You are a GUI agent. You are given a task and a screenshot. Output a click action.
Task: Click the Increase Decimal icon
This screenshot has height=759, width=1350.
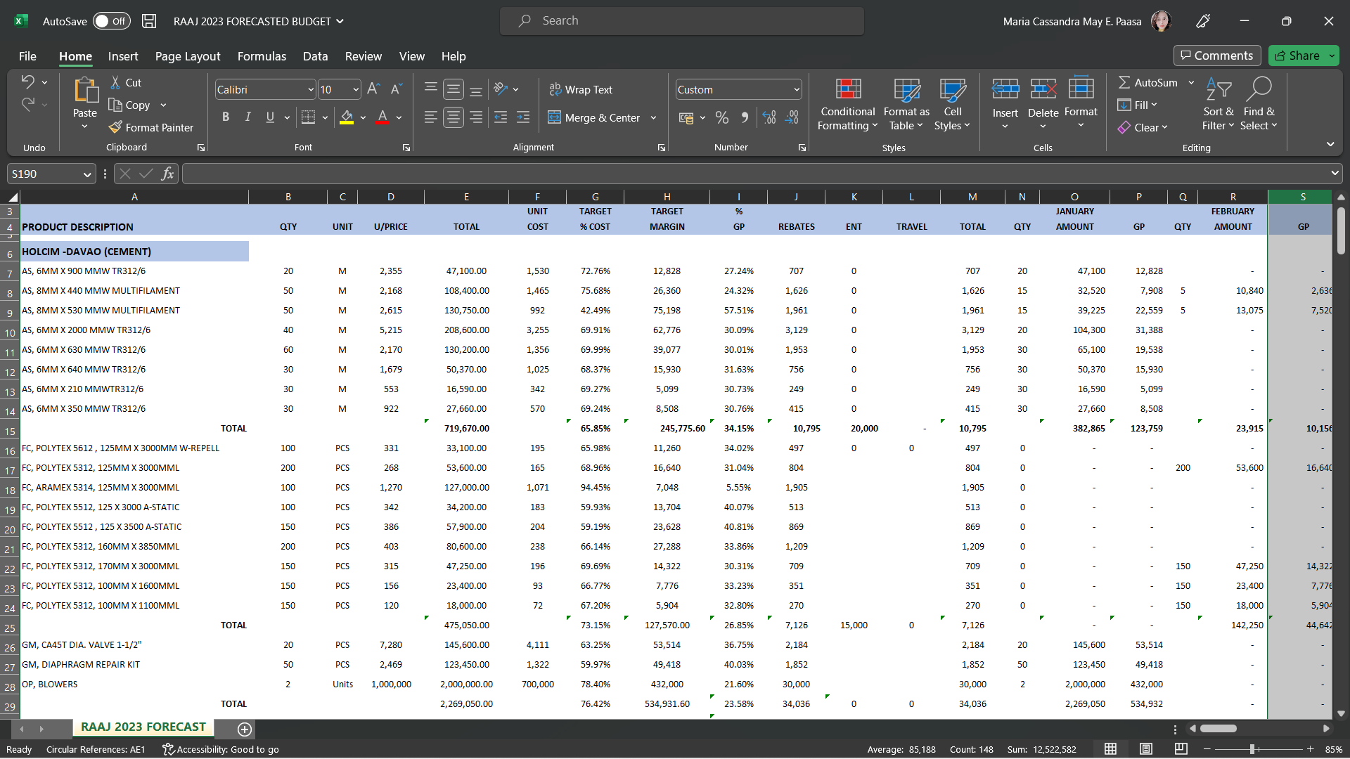click(769, 117)
